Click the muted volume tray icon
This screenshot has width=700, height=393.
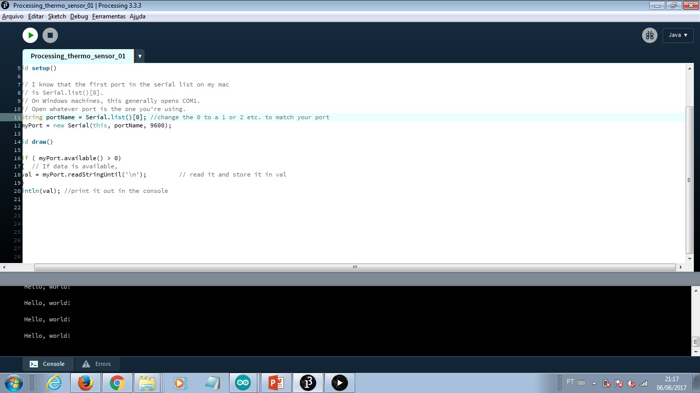click(x=631, y=383)
